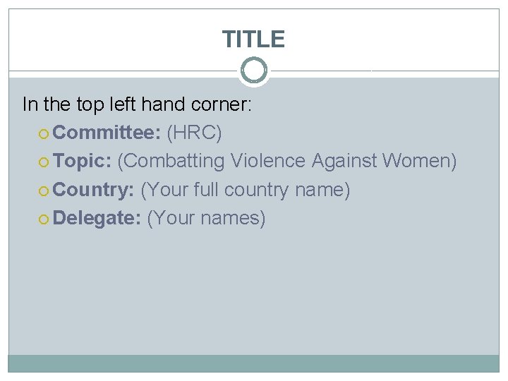Click the bold Topic: label
This screenshot has height=381, width=508.
[82, 161]
